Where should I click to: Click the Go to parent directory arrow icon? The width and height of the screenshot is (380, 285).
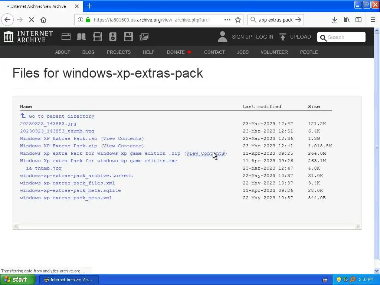coord(23,116)
